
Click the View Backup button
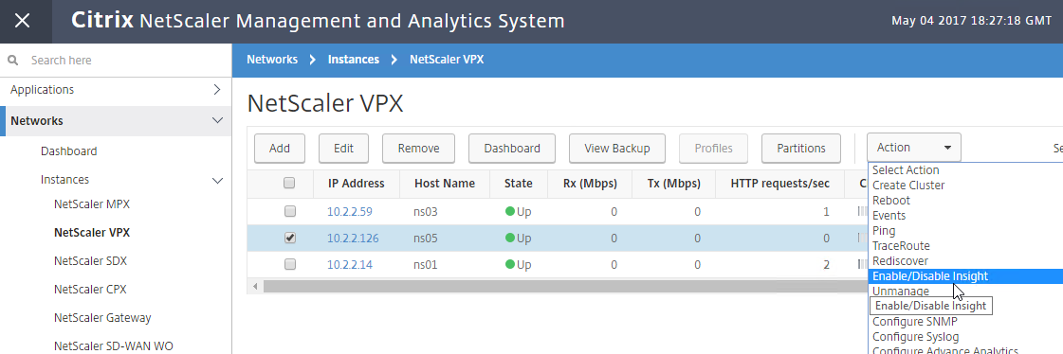tap(617, 149)
